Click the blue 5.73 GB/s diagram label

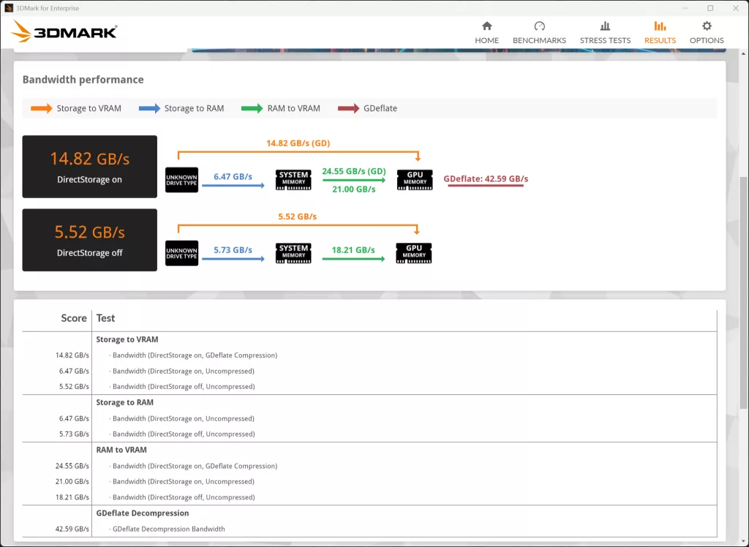[233, 250]
